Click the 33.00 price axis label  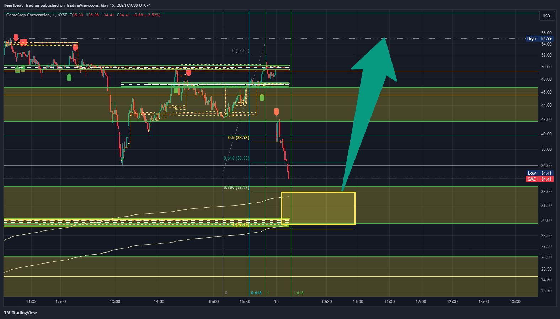point(546,192)
